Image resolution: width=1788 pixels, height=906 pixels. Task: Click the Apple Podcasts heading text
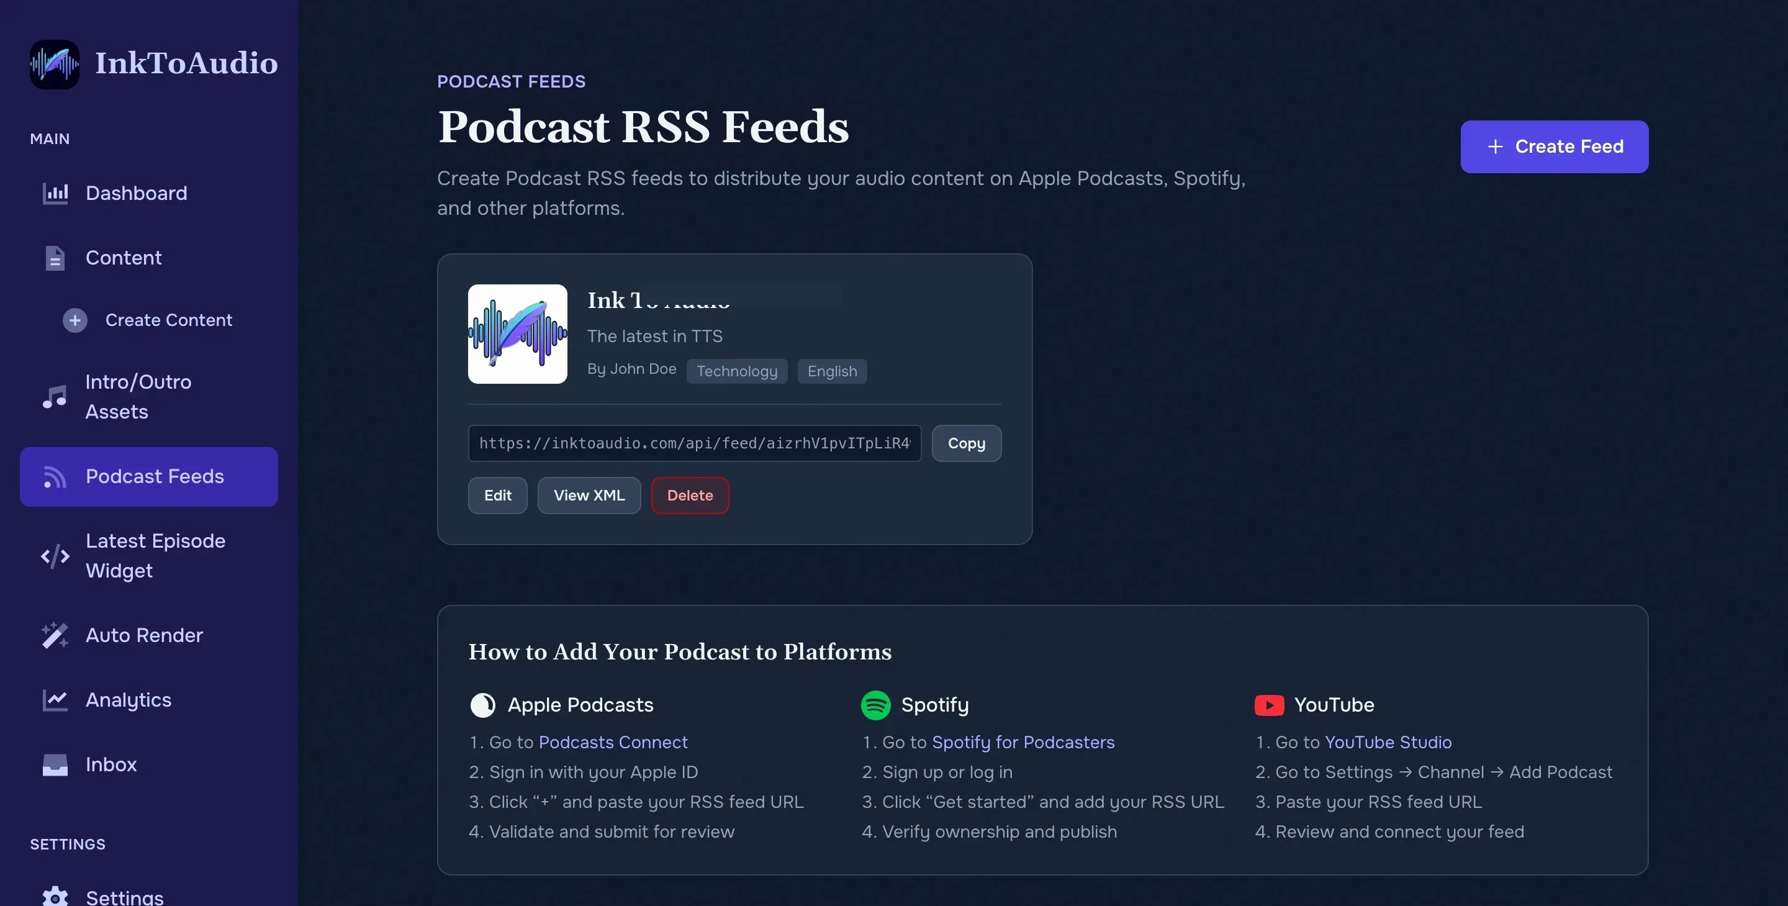point(580,705)
